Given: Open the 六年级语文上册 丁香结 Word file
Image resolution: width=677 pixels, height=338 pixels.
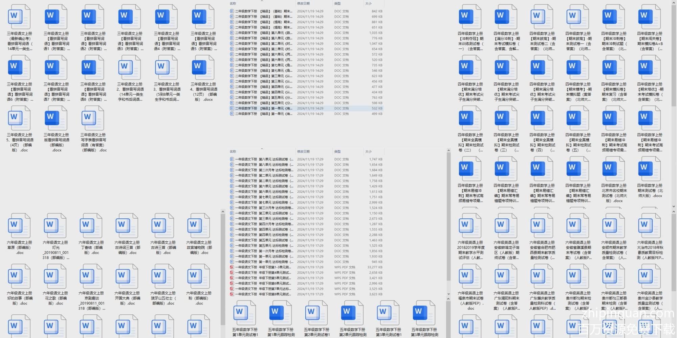Looking at the screenshot, I should pyautogui.click(x=91, y=226).
